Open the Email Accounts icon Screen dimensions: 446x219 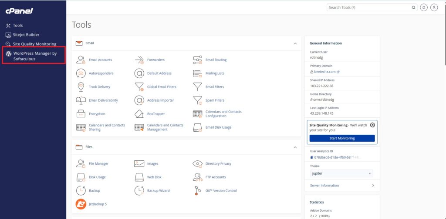coord(81,60)
